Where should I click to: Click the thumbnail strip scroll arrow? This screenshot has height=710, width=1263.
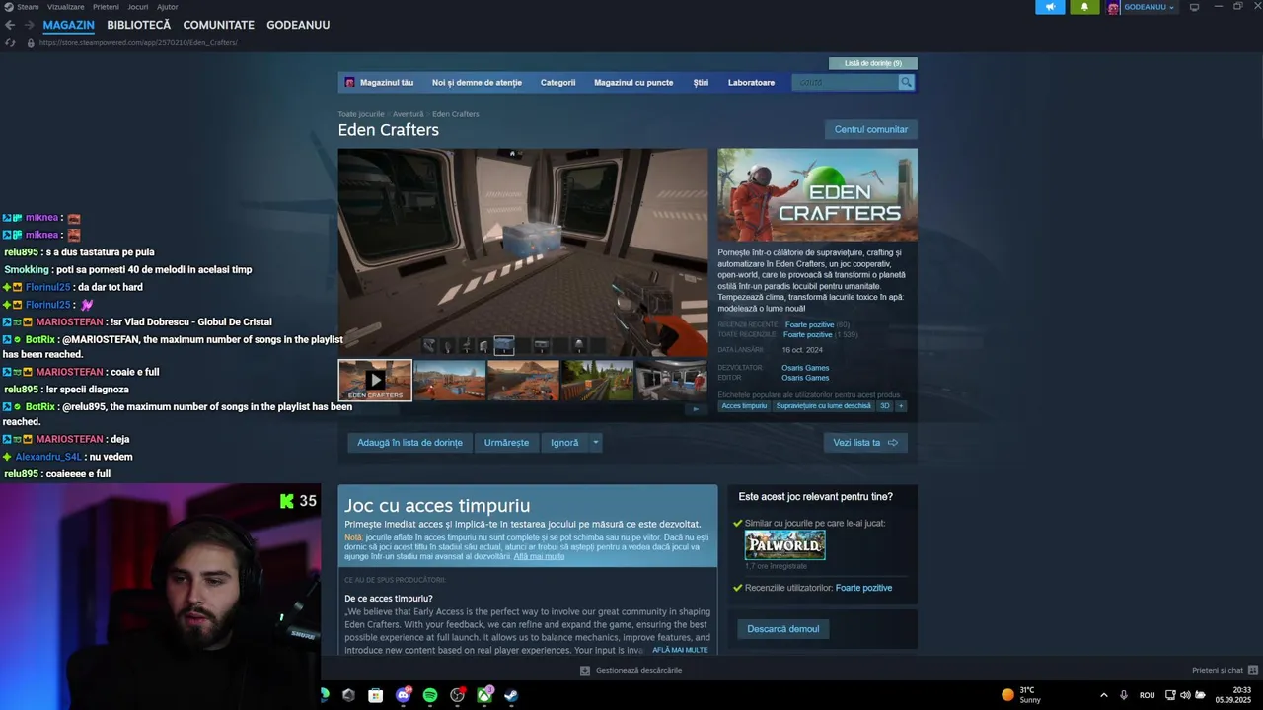[x=696, y=408]
